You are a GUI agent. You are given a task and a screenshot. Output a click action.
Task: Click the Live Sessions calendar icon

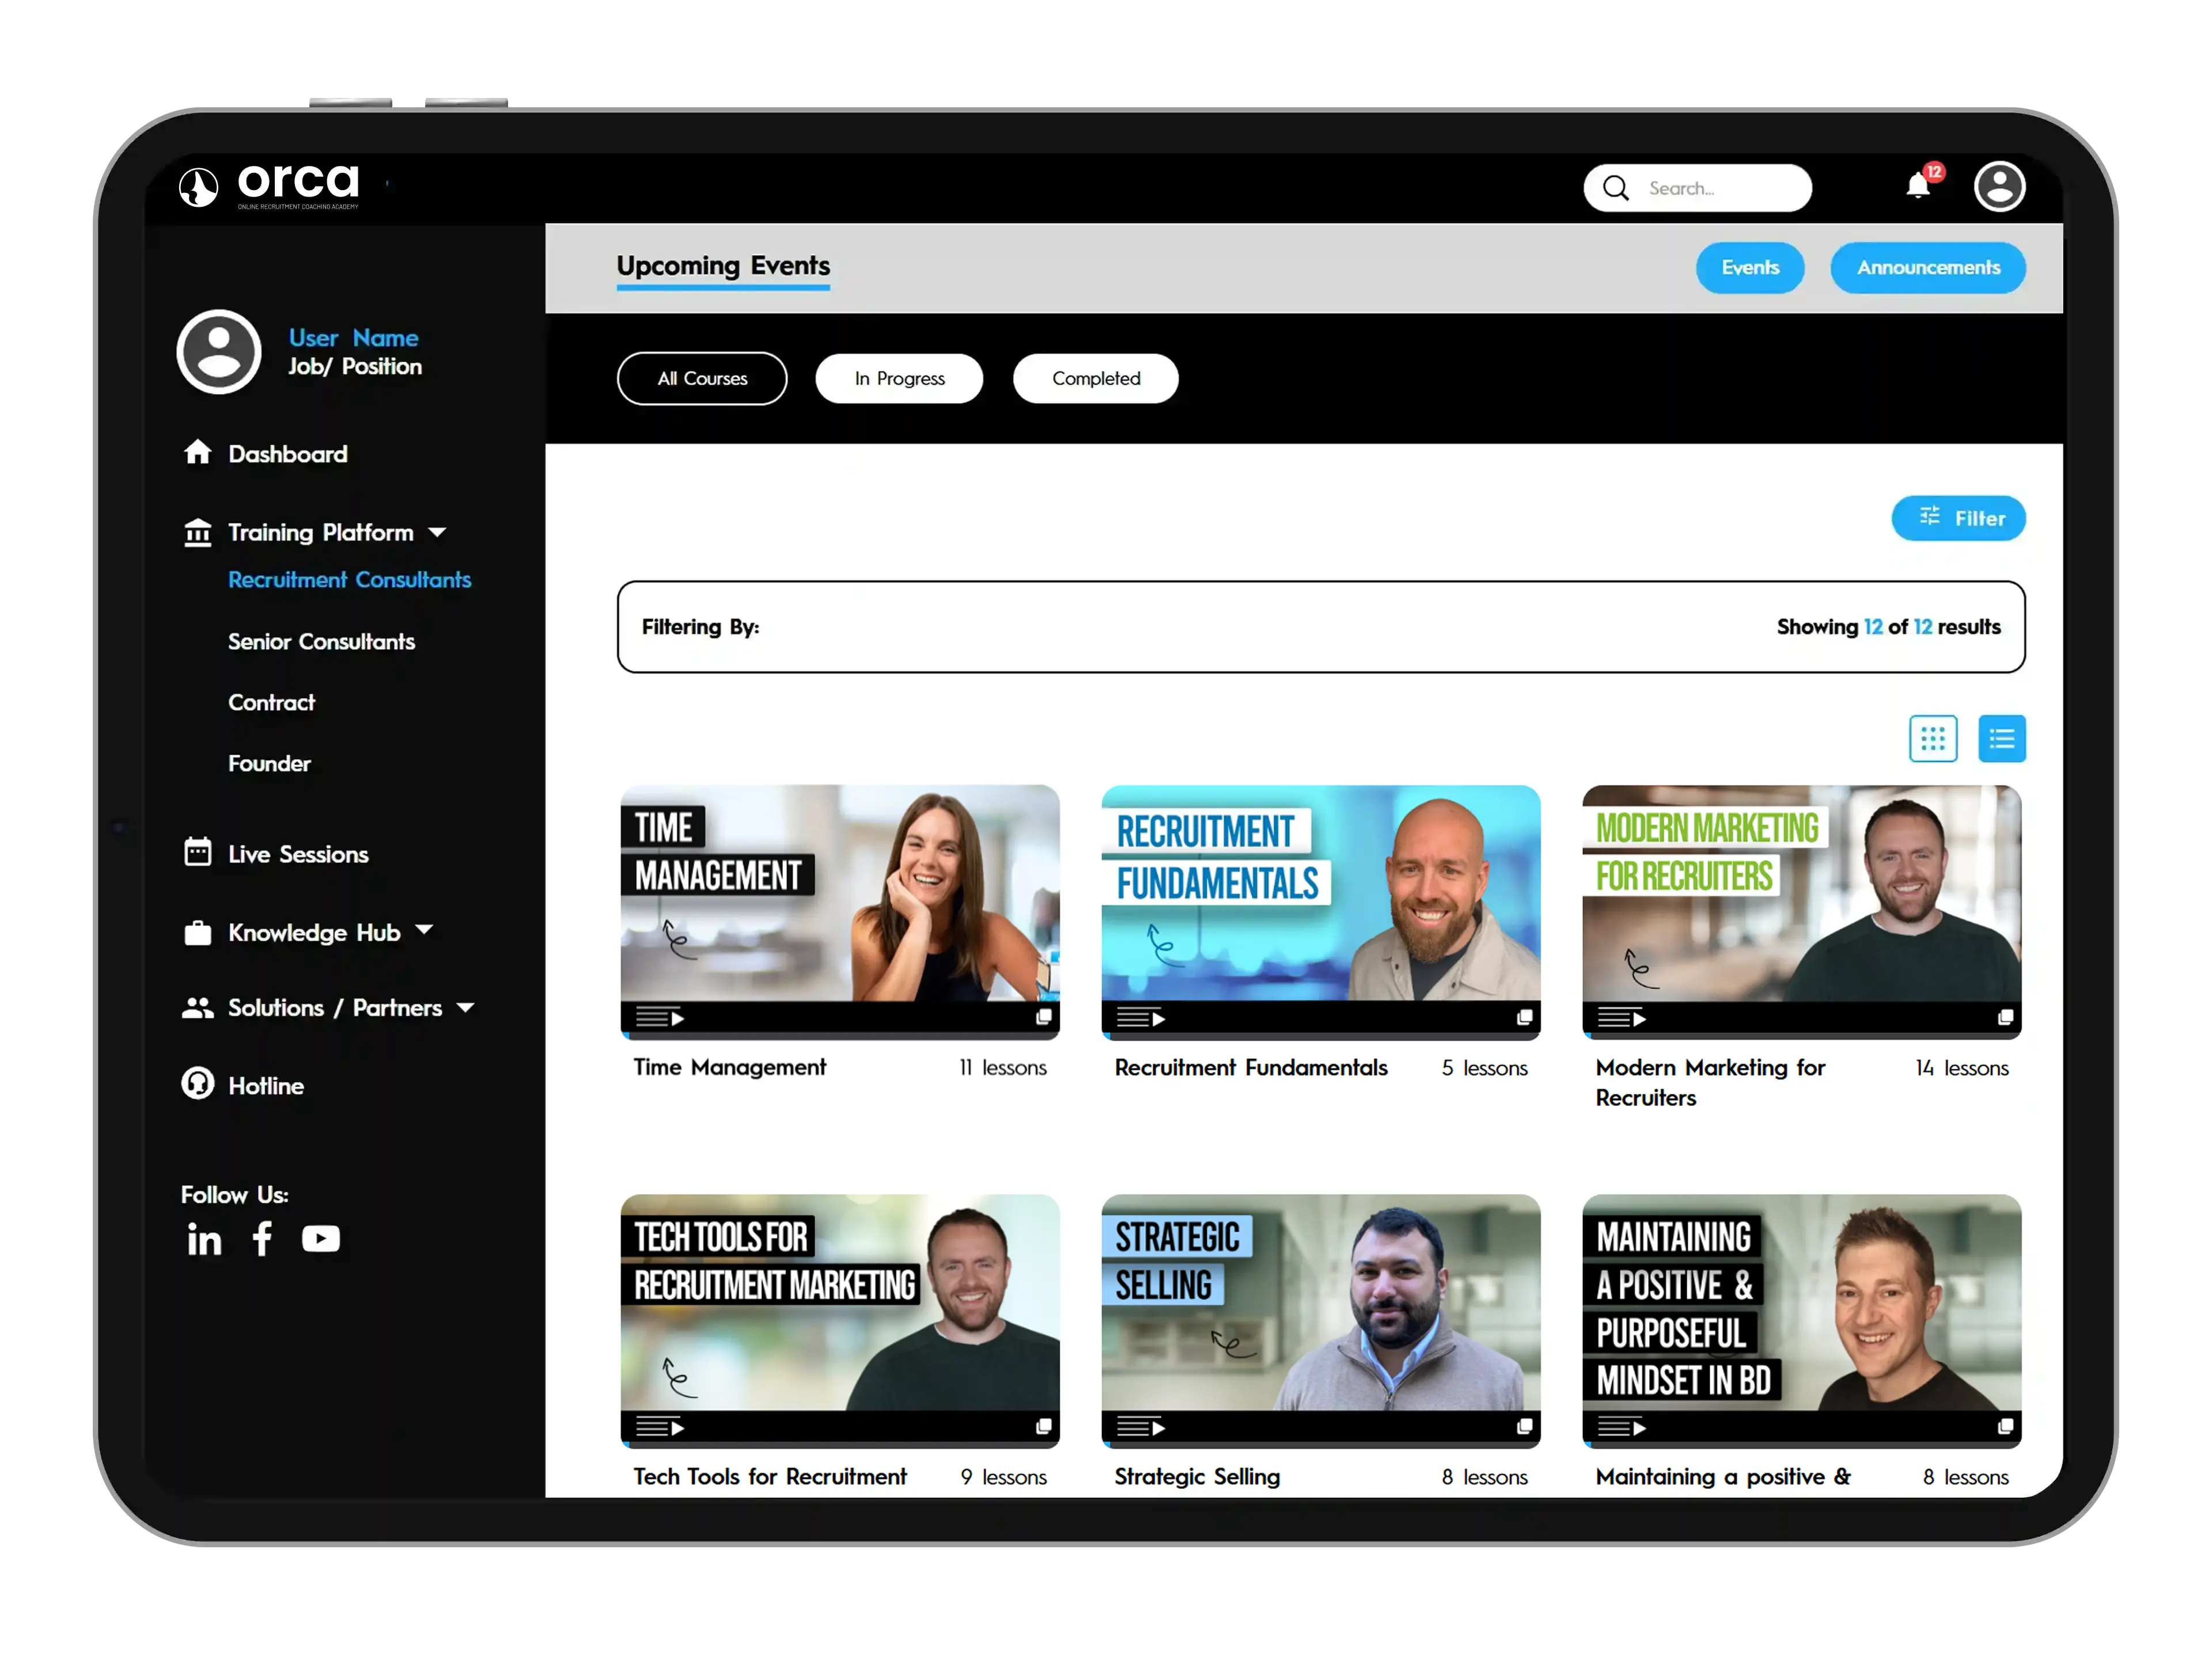198,852
